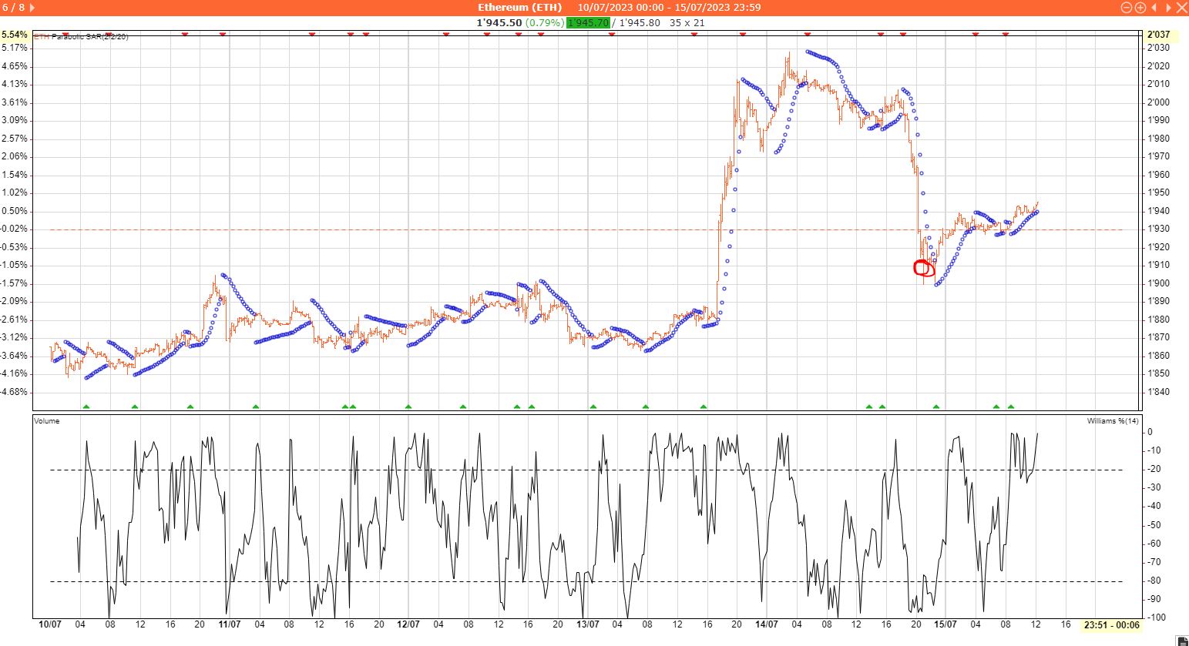Image resolution: width=1189 pixels, height=646 pixels.
Task: Click the 2'037 highlighted price label
Action: point(1158,35)
